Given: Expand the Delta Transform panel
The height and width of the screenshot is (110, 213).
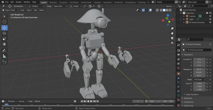Looking at the screenshot, I should (192, 94).
